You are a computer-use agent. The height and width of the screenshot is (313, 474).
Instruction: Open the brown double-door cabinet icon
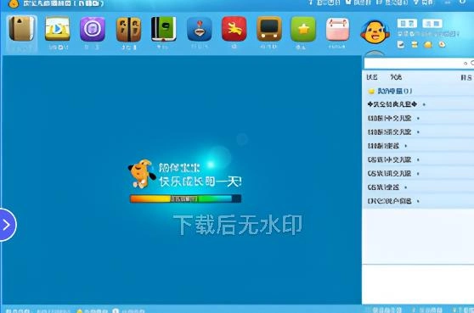click(x=128, y=30)
